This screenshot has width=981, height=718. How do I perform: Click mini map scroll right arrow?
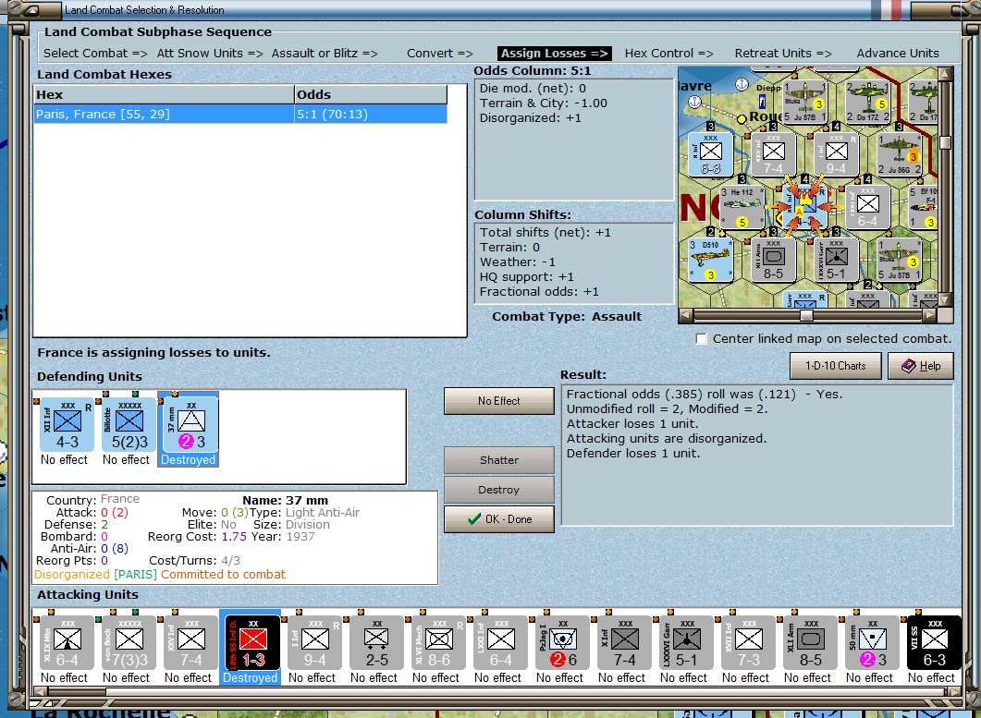(930, 315)
